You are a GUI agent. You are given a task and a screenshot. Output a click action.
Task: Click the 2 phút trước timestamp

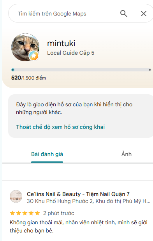tap(59, 213)
